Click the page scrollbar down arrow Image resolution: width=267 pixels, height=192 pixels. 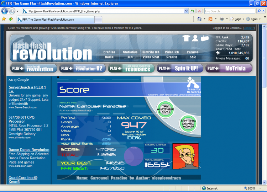point(264,182)
